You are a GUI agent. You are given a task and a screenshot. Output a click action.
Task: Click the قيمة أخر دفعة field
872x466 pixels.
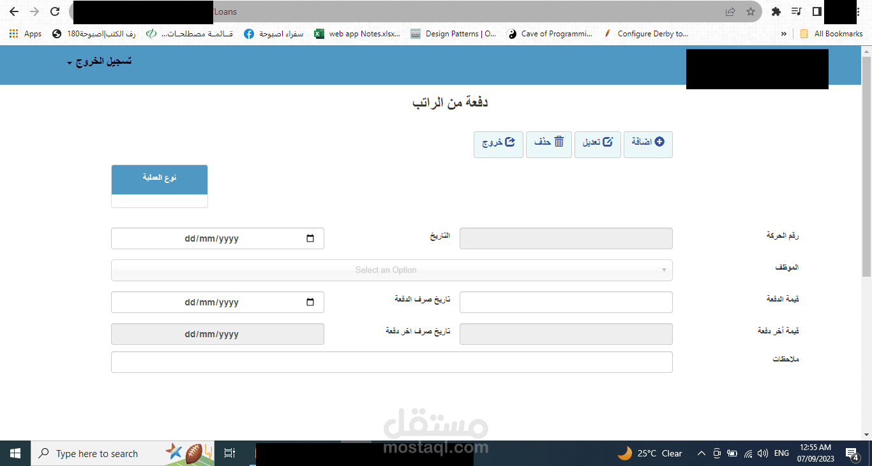pyautogui.click(x=566, y=334)
